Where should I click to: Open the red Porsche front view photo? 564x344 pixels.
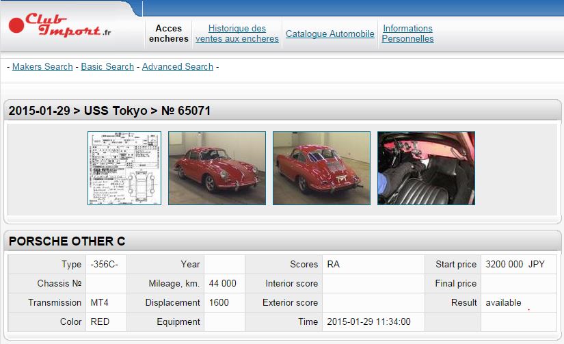coord(217,168)
